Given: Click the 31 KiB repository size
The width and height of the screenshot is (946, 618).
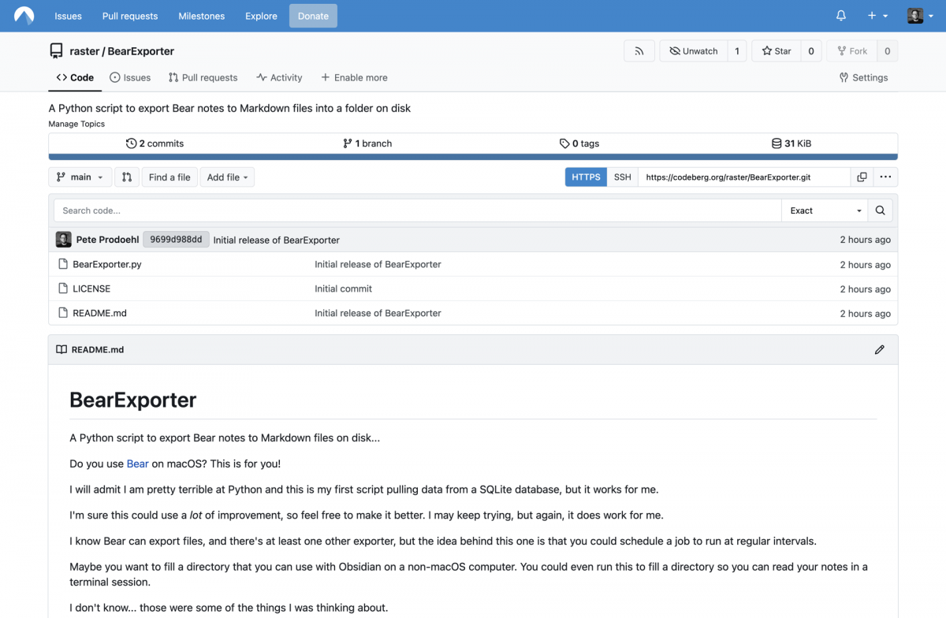Looking at the screenshot, I should pos(791,143).
